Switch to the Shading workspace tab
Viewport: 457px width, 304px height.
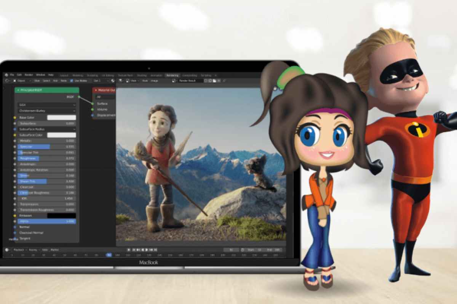[142, 75]
